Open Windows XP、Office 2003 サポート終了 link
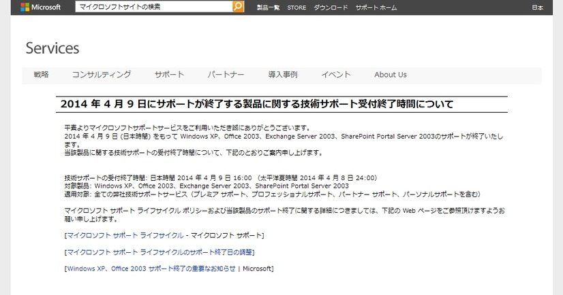Image resolution: width=563 pixels, height=295 pixels. click(151, 268)
